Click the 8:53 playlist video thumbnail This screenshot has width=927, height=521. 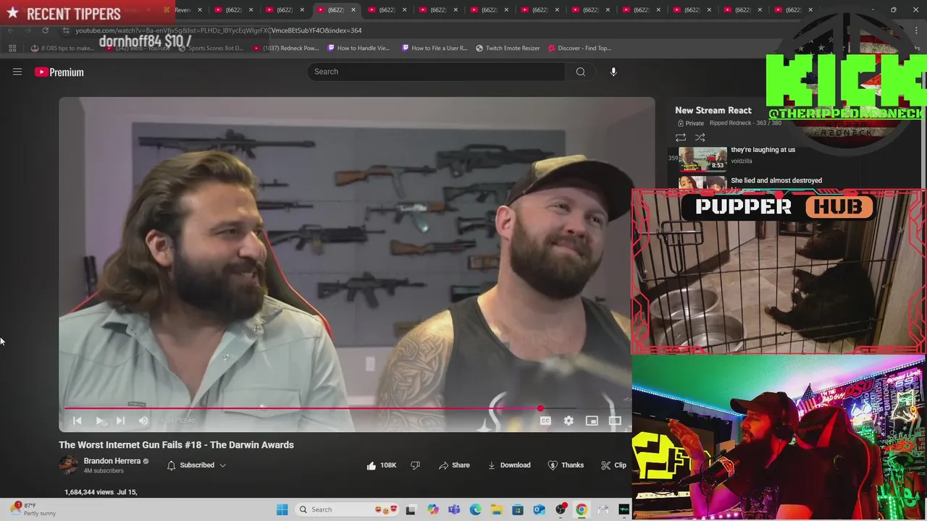tap(702, 158)
